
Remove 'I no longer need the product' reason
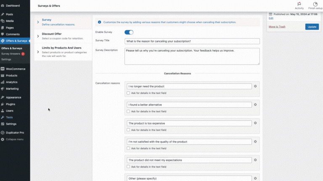[255, 86]
